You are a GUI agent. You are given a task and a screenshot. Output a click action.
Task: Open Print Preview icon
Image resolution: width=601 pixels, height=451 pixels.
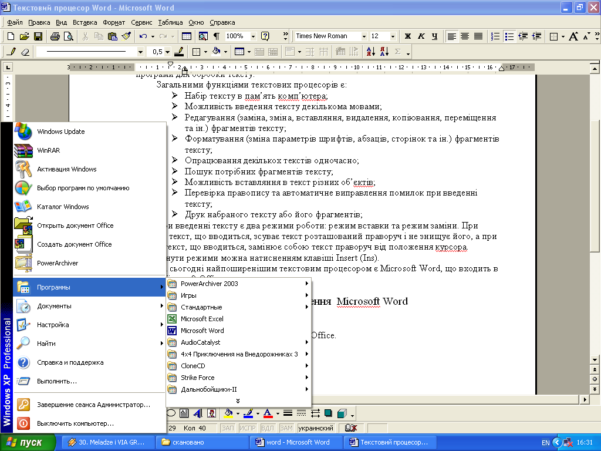(69, 36)
